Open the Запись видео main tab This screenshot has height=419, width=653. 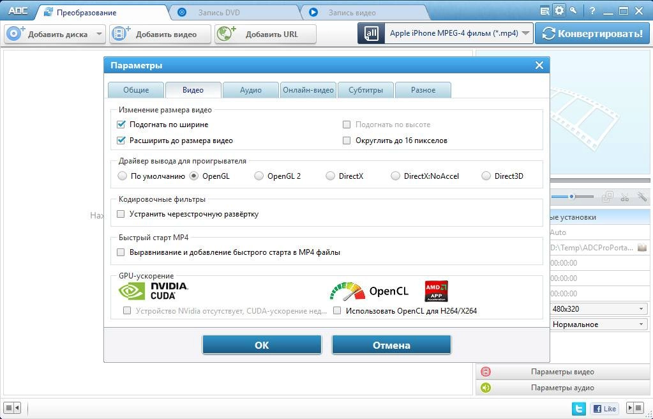365,13
